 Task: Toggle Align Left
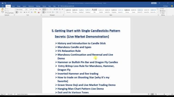43,12
